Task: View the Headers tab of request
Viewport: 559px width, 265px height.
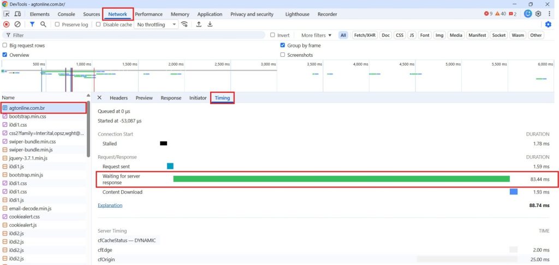Action: (x=118, y=98)
